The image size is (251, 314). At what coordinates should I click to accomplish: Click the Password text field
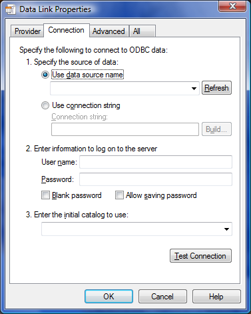[x=156, y=179]
